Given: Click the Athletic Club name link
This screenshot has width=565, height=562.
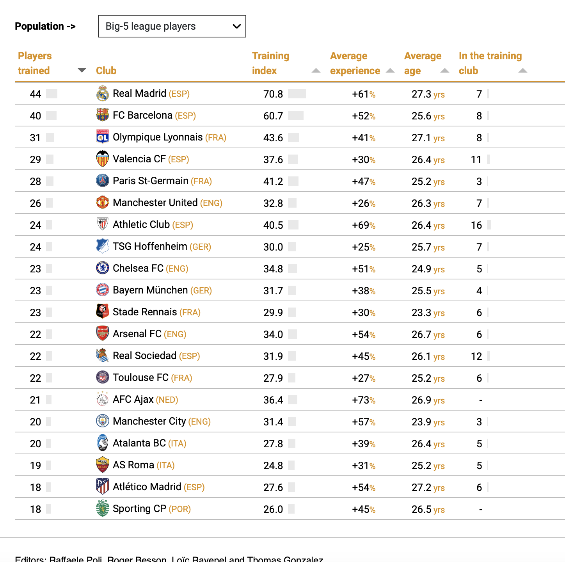Looking at the screenshot, I should click(141, 225).
